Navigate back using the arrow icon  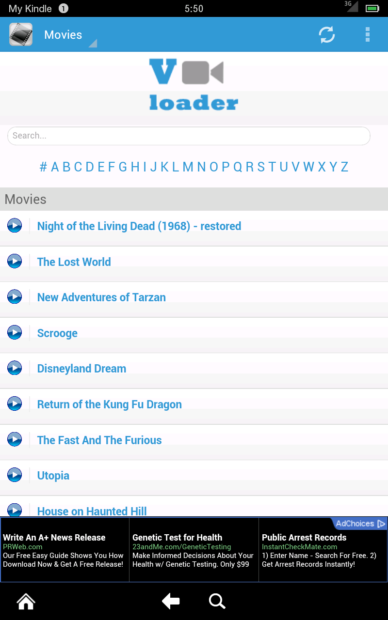pos(170,601)
